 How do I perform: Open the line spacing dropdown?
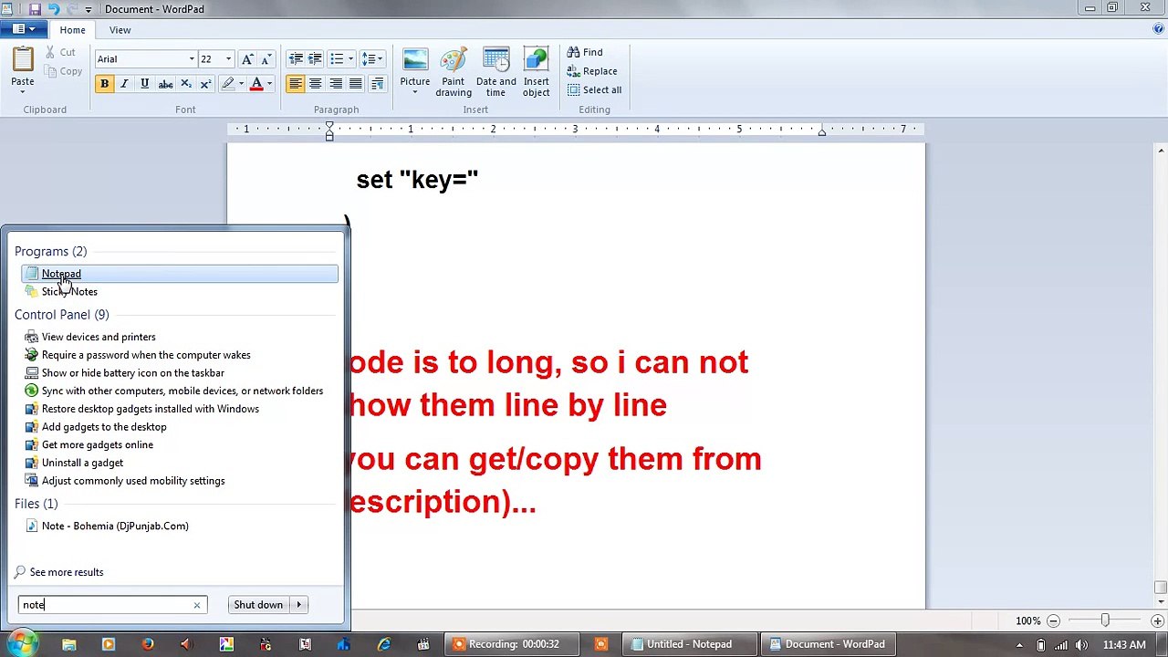pos(370,59)
